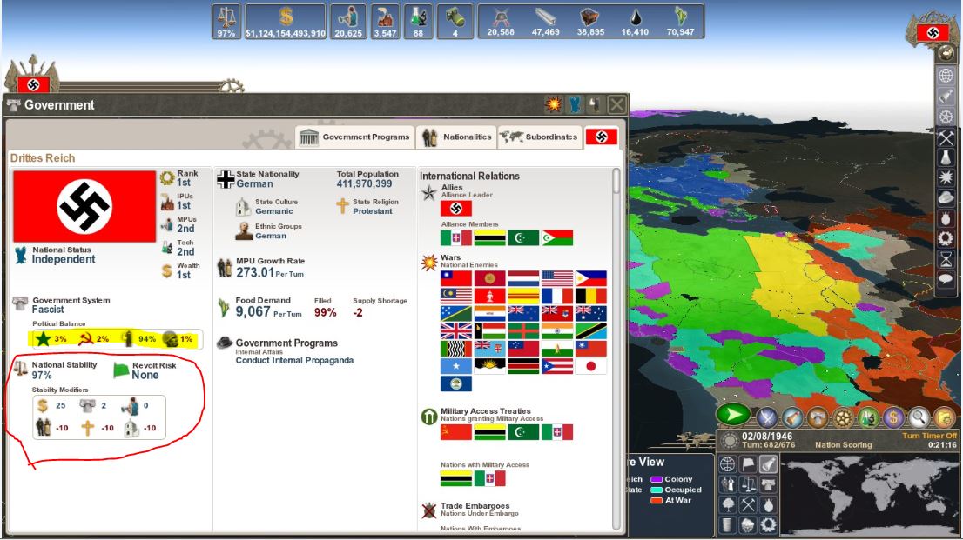The width and height of the screenshot is (963, 540).
Task: Toggle the globe grid map mode near minimap
Action: pyautogui.click(x=728, y=464)
